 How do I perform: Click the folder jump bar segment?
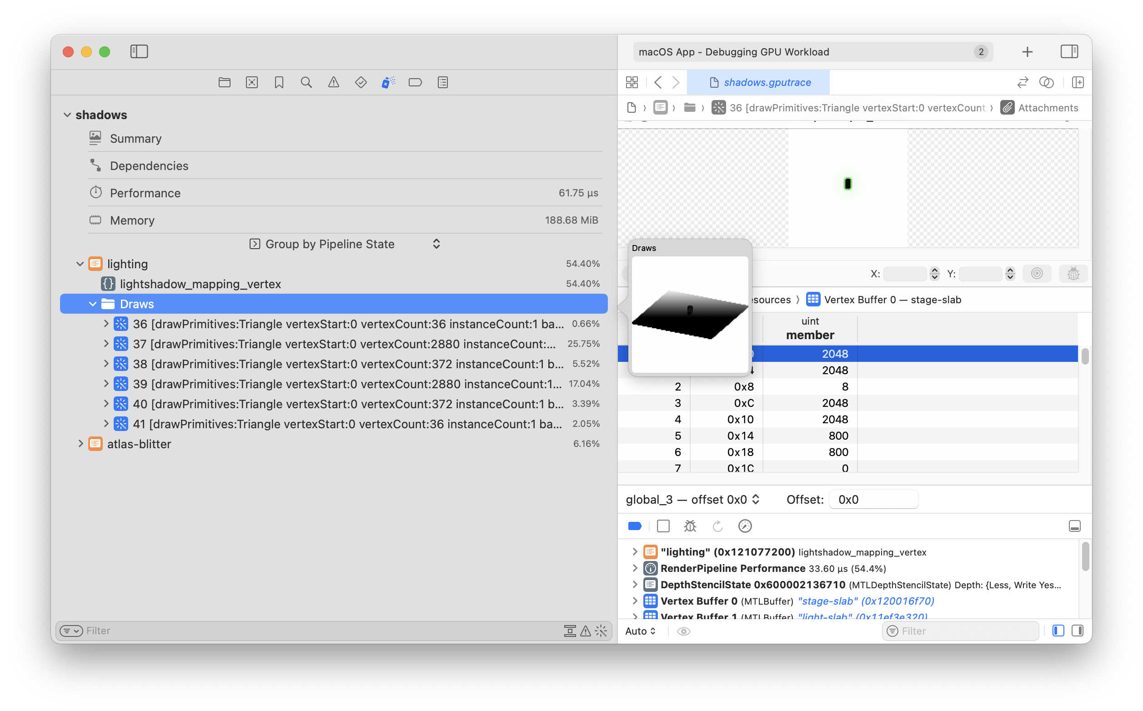690,108
